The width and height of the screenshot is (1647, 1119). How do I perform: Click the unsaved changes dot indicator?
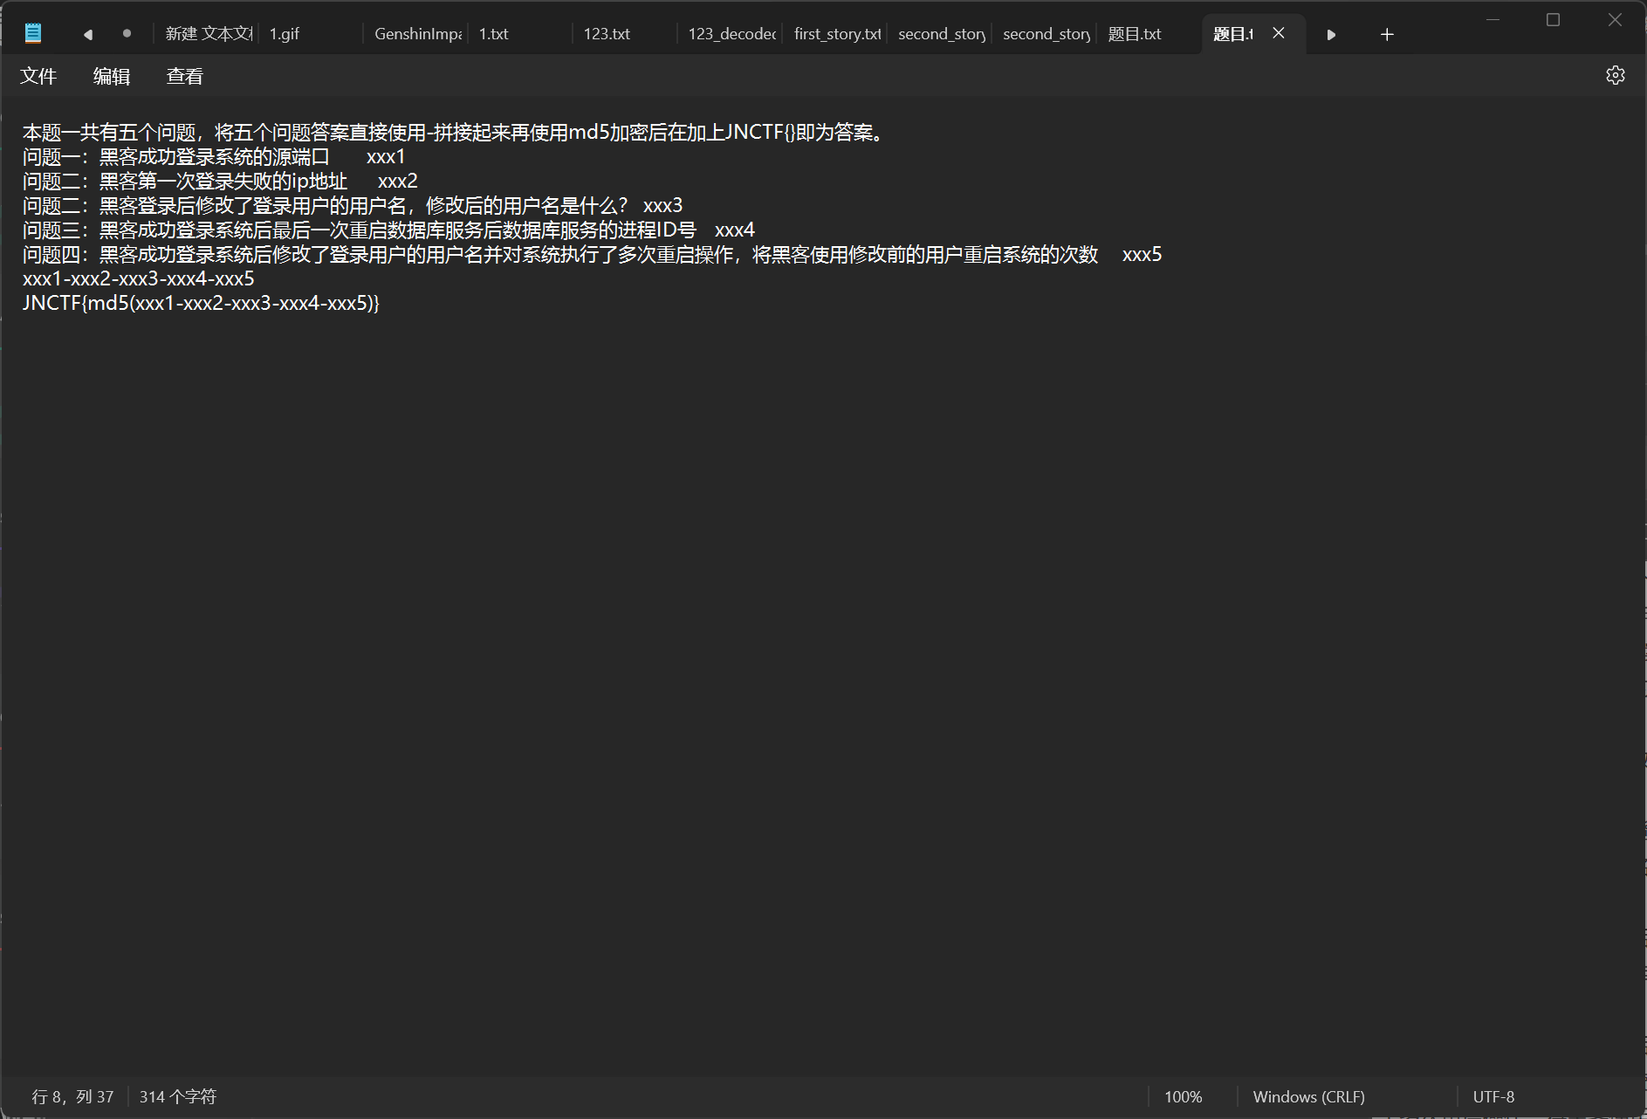pyautogui.click(x=126, y=33)
